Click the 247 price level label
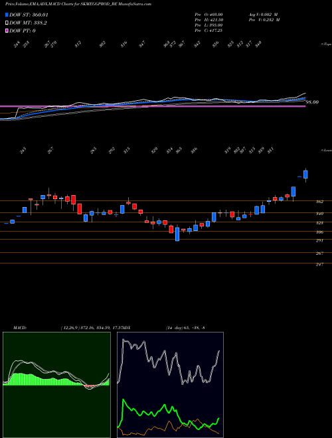Screen dimensions: 332x438 click(x=320, y=264)
